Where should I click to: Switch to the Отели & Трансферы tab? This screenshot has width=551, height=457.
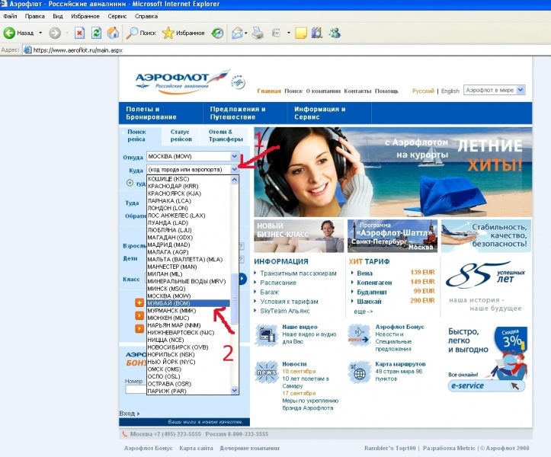(226, 136)
